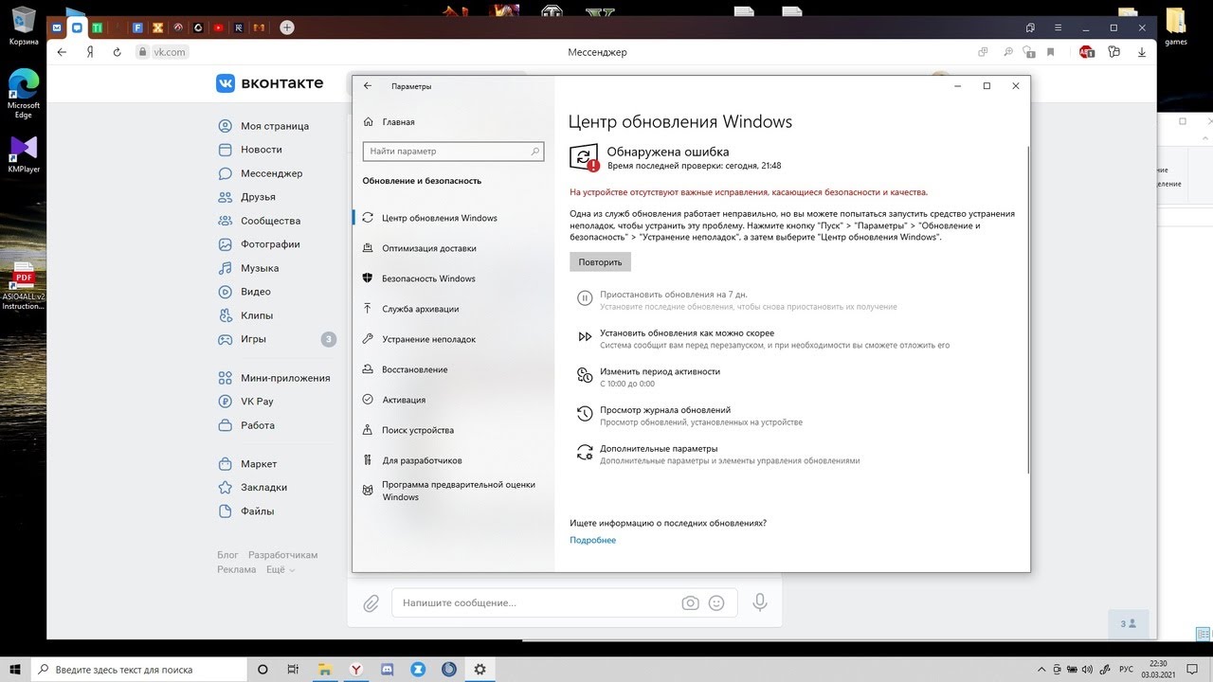The image size is (1213, 682).
Task: Open Discord from the taskbar
Action: (387, 669)
